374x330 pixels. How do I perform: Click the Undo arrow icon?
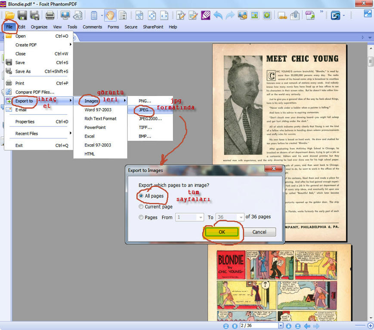(218, 15)
